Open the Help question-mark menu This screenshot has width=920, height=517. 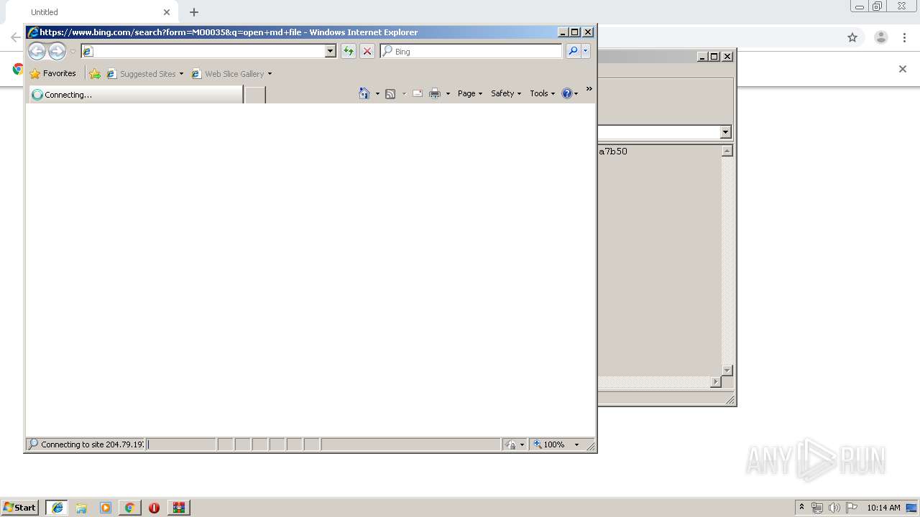coord(569,93)
